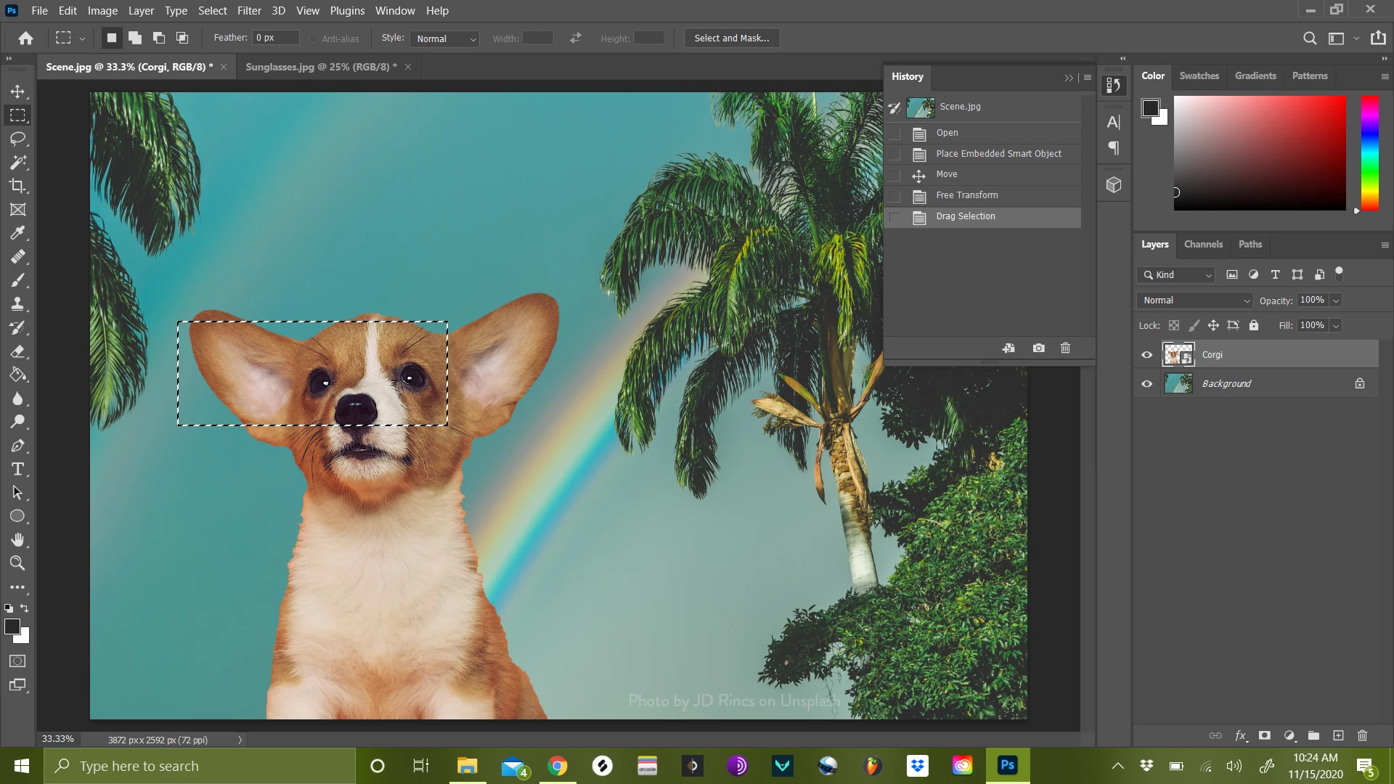Open the layer blend mode dropdown

pyautogui.click(x=1195, y=301)
